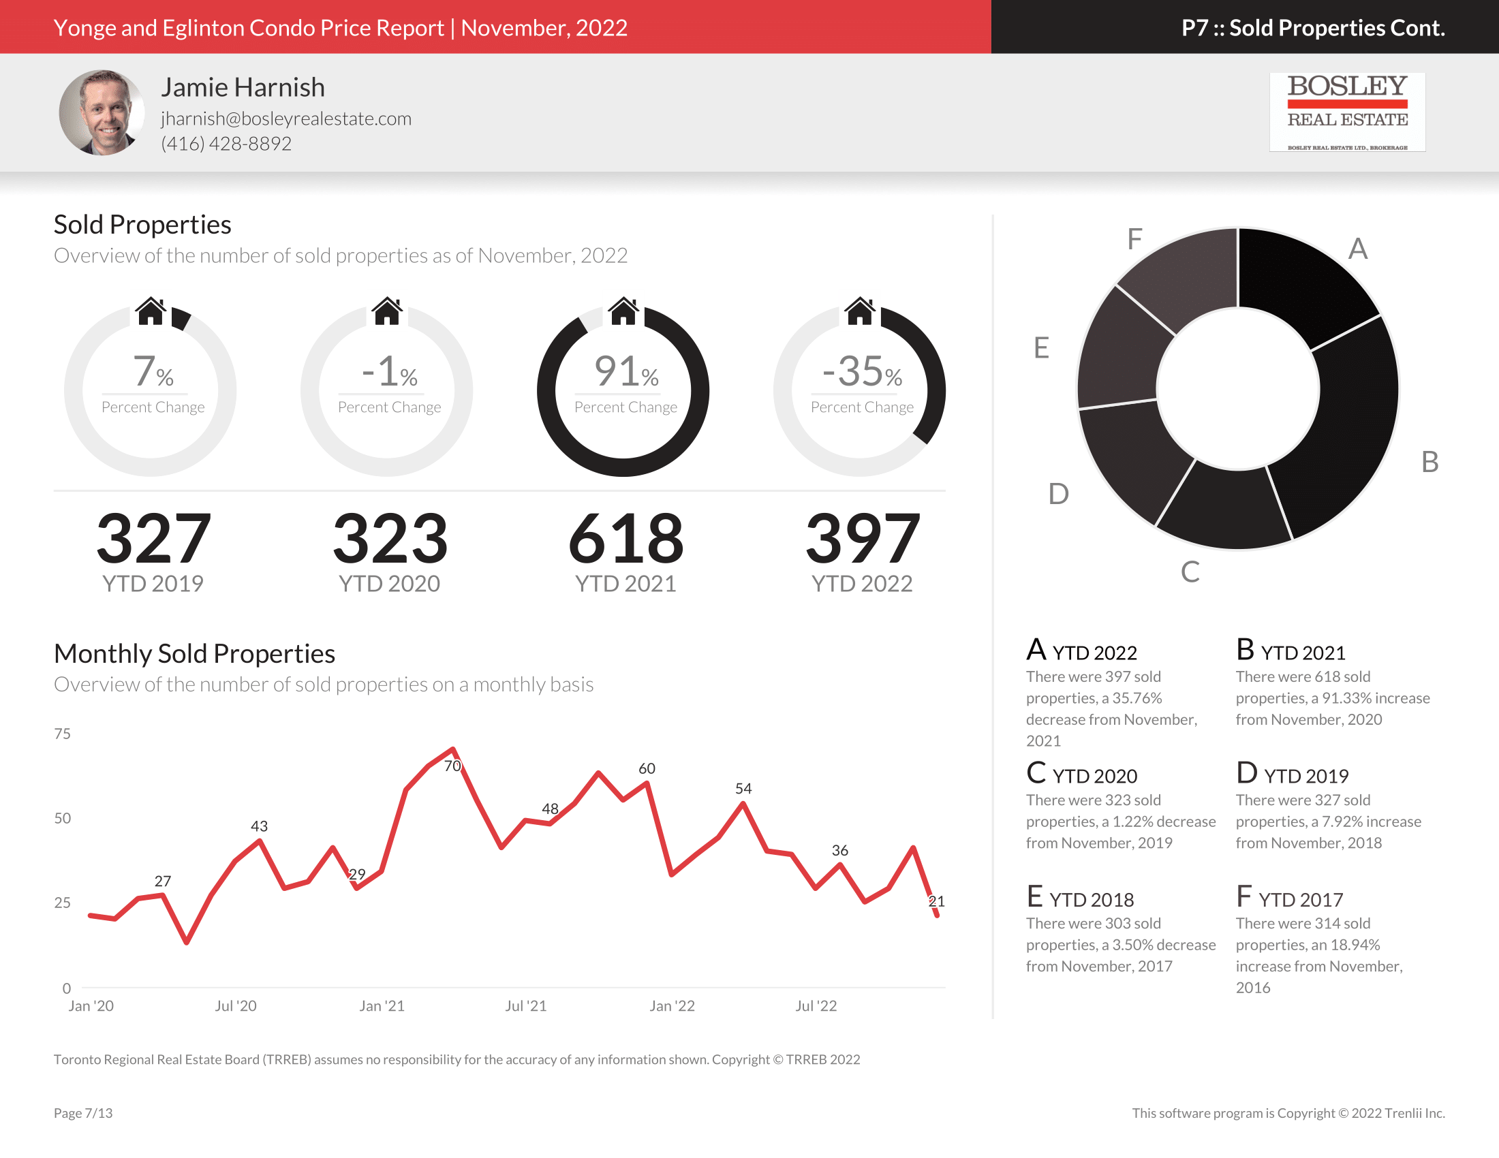
Task: Click the house icon above YTD 2019 gauge
Action: [x=151, y=311]
